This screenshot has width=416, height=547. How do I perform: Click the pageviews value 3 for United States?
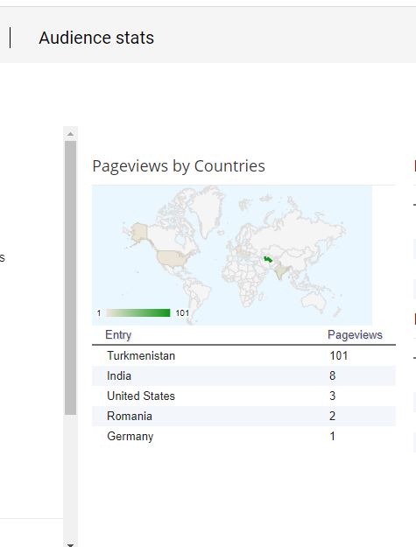click(x=333, y=396)
